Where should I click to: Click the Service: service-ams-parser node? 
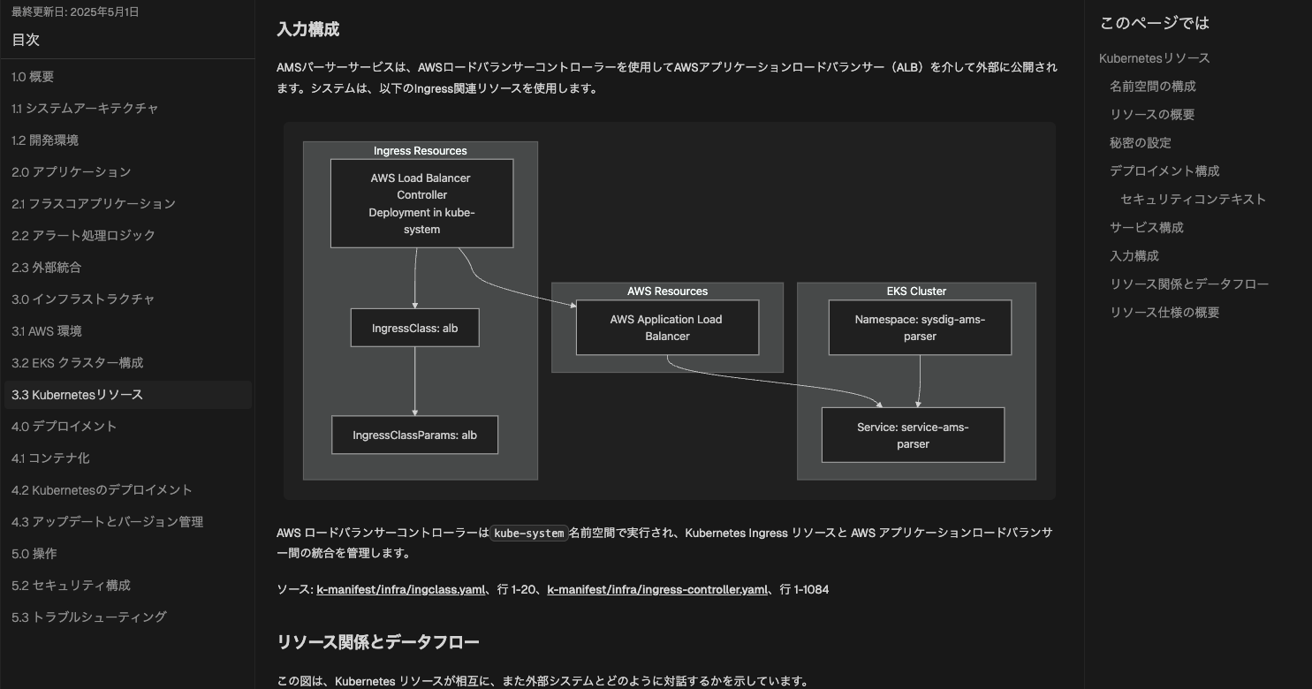click(913, 435)
